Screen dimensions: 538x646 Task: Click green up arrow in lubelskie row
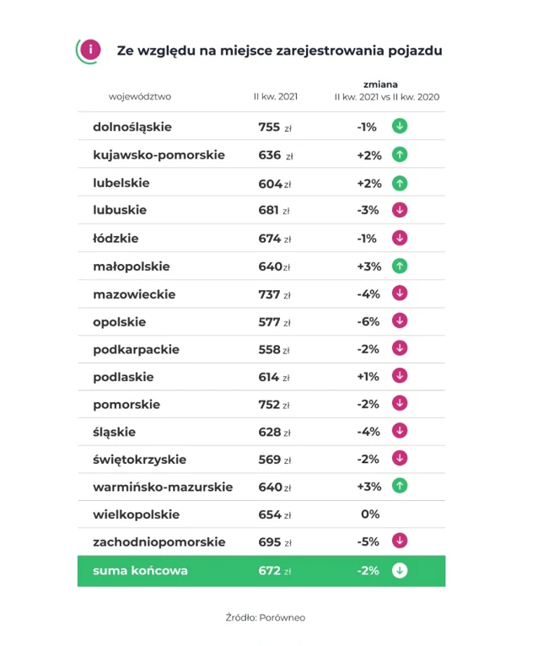[x=400, y=182]
